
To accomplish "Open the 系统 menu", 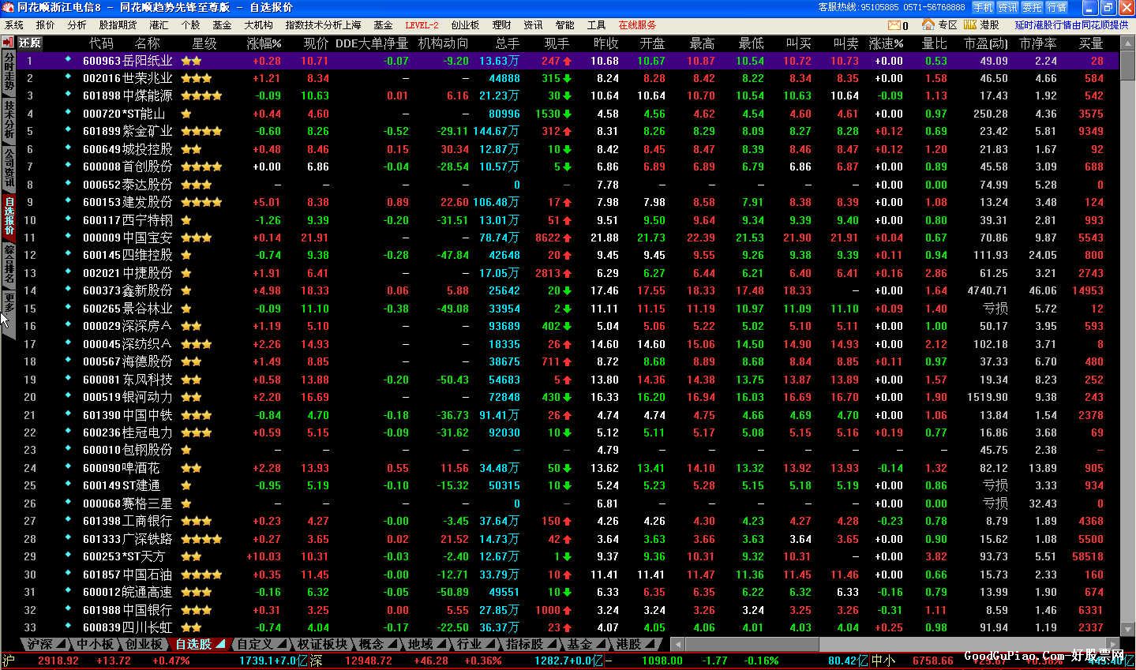I will pyautogui.click(x=14, y=25).
